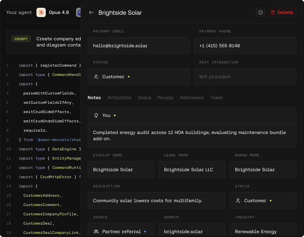The height and width of the screenshot is (237, 304).
Task: Click the back arrow beside Brightside Solar
Action: point(92,12)
